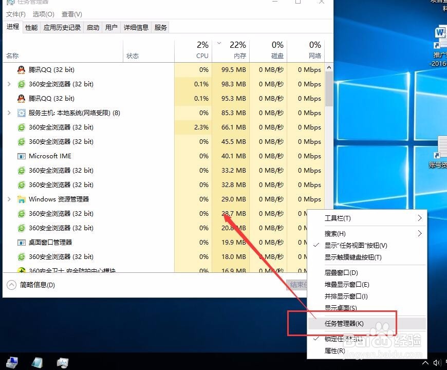Screen dimensions: 447x370
Task: Show hidden tray icons with the chevron
Action: click(x=425, y=363)
